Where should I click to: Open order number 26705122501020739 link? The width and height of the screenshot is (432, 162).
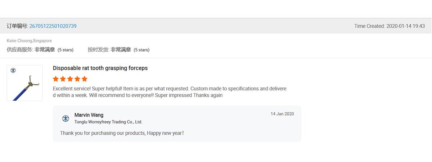[x=53, y=26]
